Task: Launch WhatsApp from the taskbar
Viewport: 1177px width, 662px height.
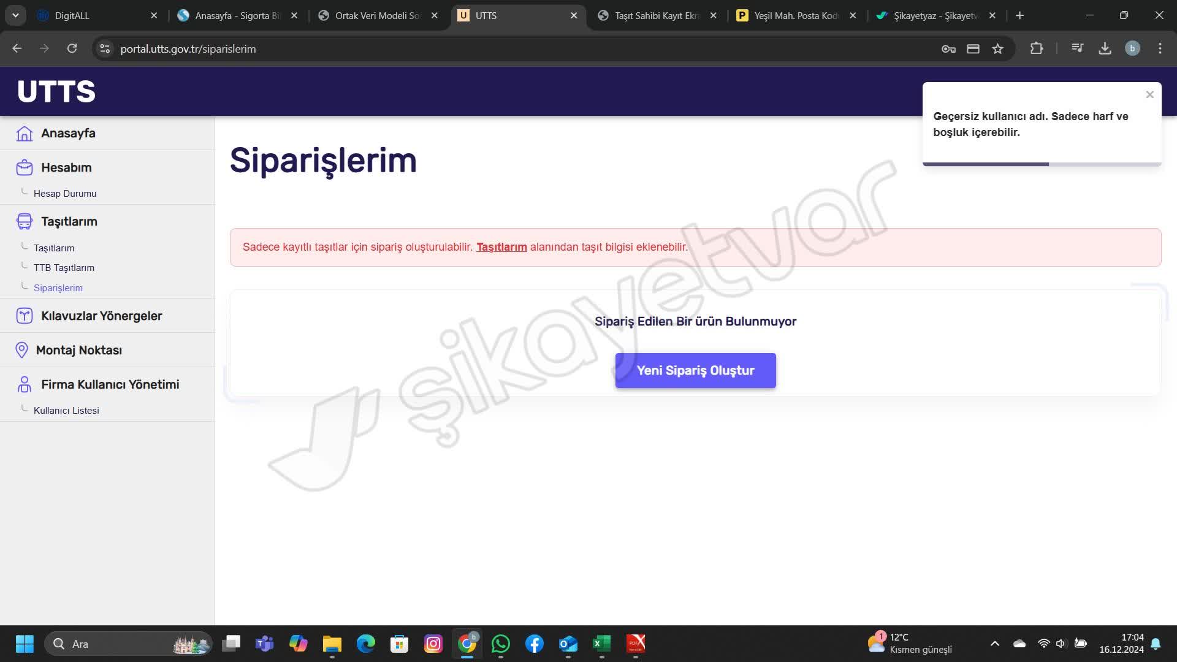Action: click(501, 644)
